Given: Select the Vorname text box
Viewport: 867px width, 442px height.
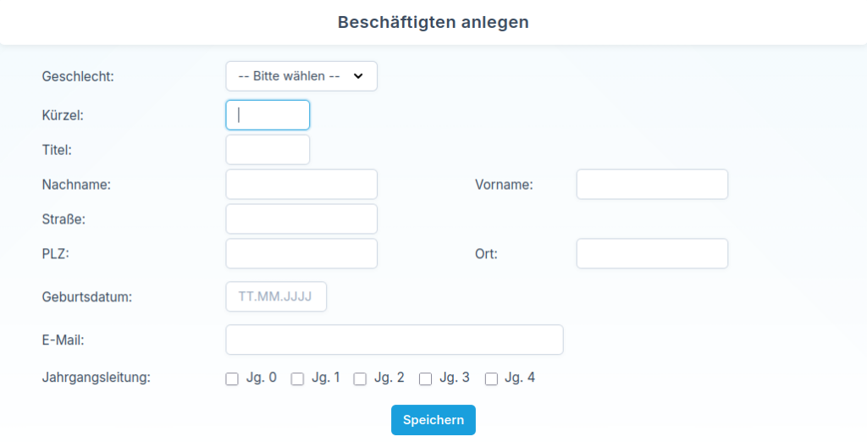Looking at the screenshot, I should [652, 184].
